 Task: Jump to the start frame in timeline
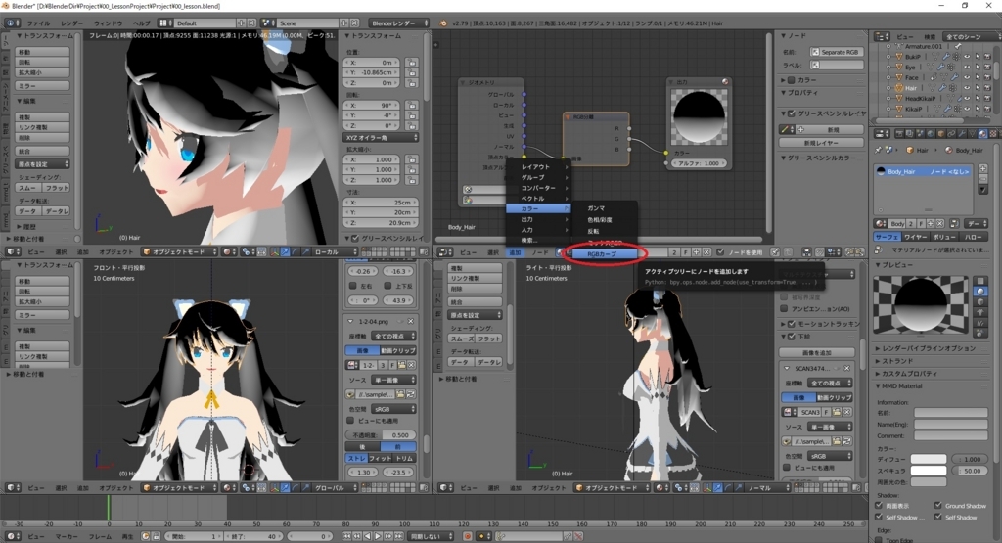click(347, 536)
